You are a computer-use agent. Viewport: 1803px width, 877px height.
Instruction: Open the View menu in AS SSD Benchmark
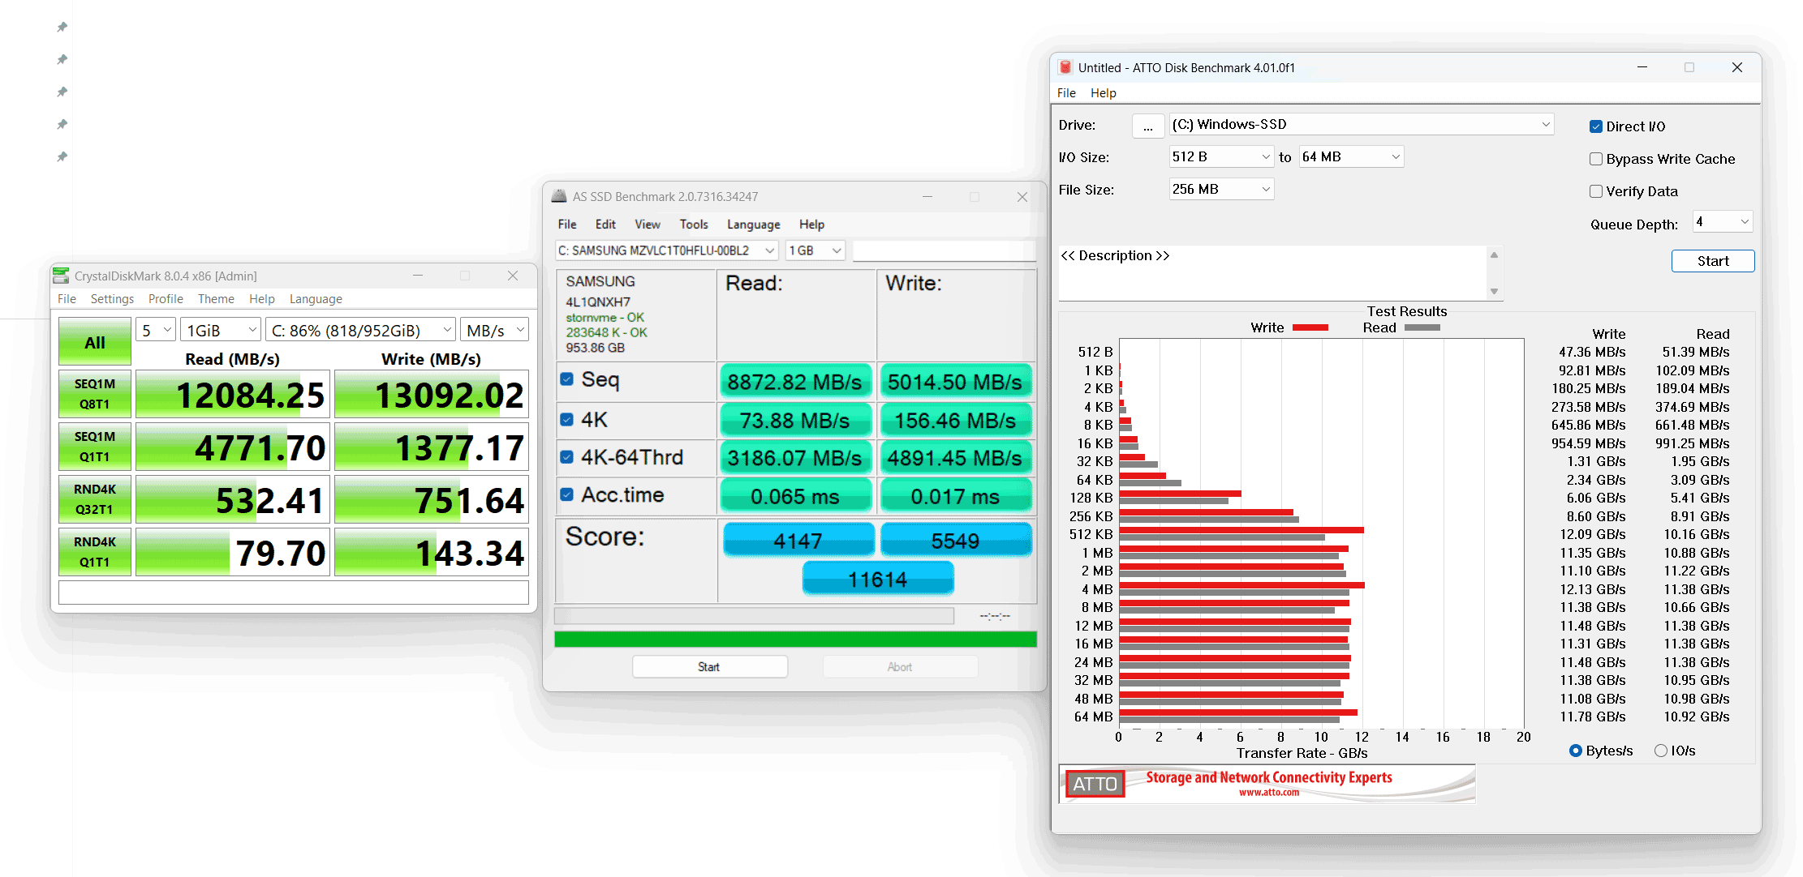648,225
